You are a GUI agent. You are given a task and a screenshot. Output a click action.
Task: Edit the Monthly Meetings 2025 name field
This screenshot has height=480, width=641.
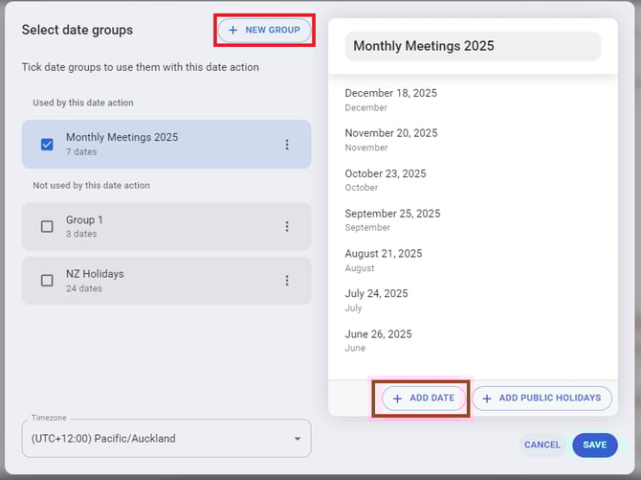pos(473,46)
